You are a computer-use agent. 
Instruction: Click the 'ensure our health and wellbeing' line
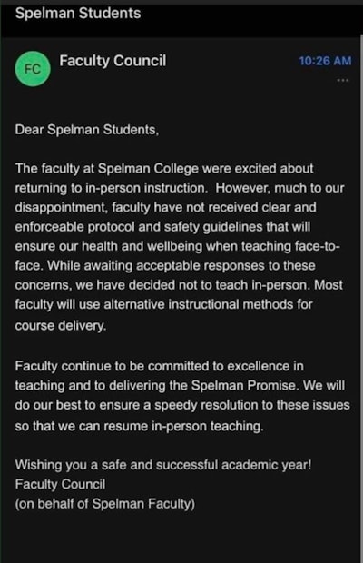point(178,246)
